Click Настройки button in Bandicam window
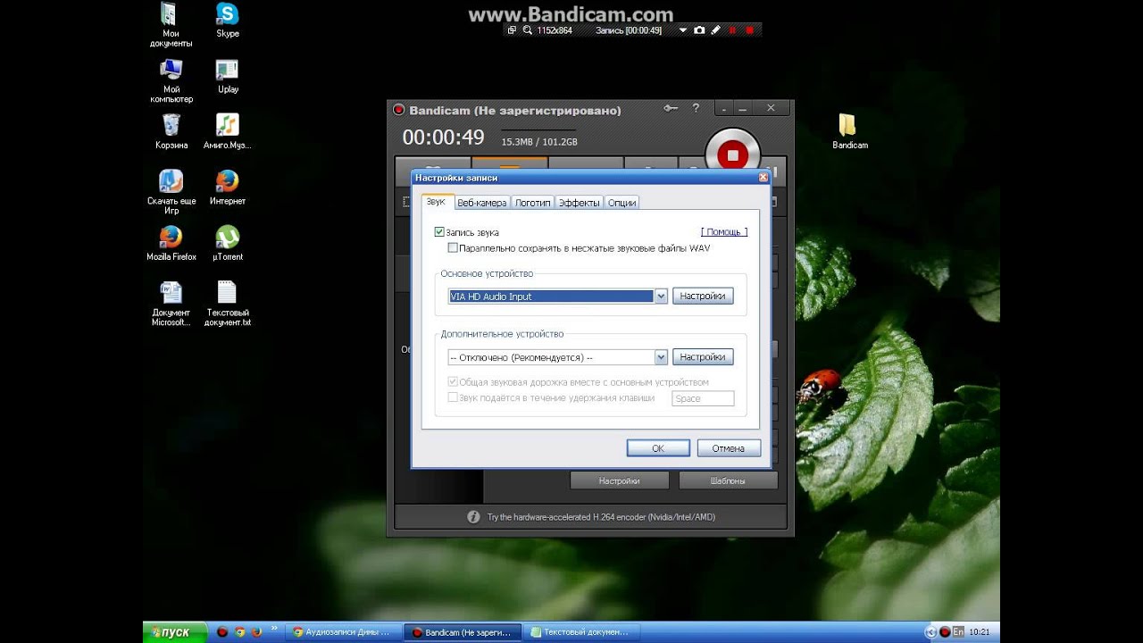Image resolution: width=1143 pixels, height=643 pixels. [x=619, y=480]
